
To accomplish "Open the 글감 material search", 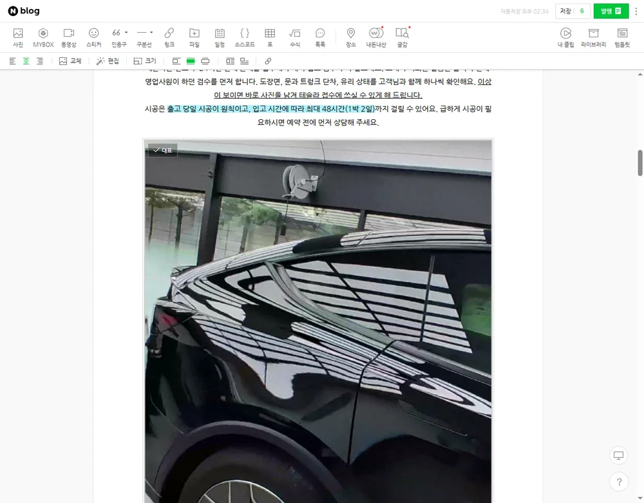I will [x=402, y=37].
